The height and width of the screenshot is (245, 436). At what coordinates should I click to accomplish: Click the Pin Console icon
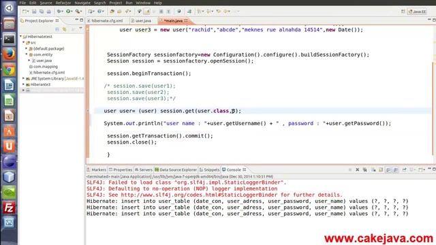pos(404,169)
